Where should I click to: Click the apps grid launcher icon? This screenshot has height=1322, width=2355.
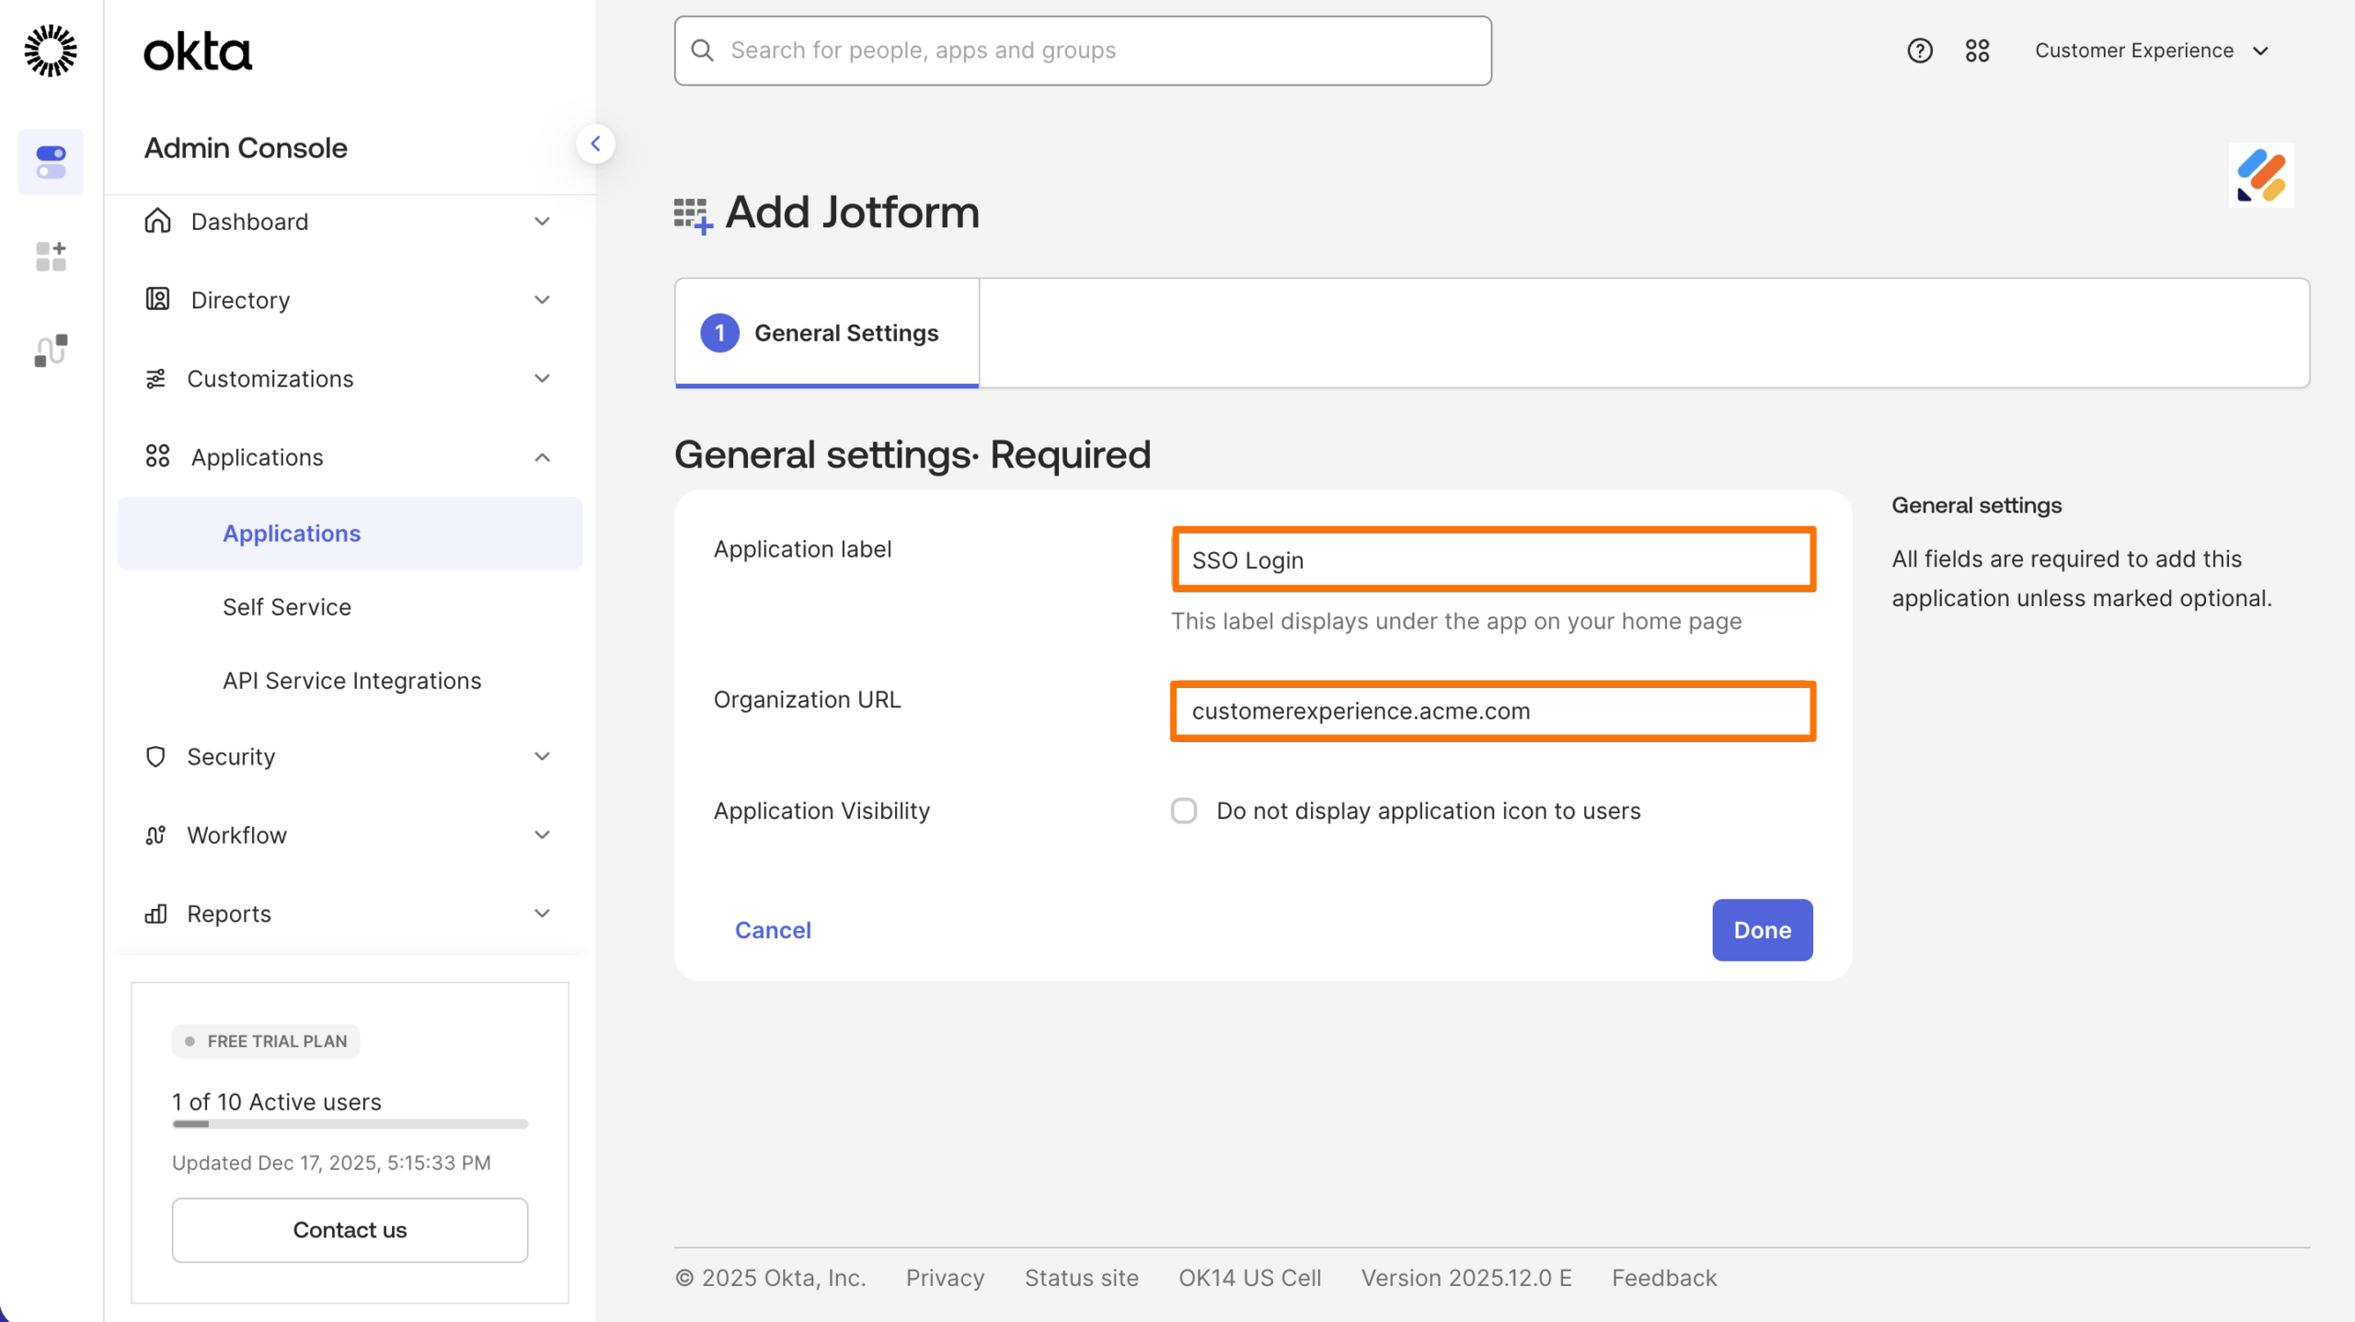click(1978, 51)
